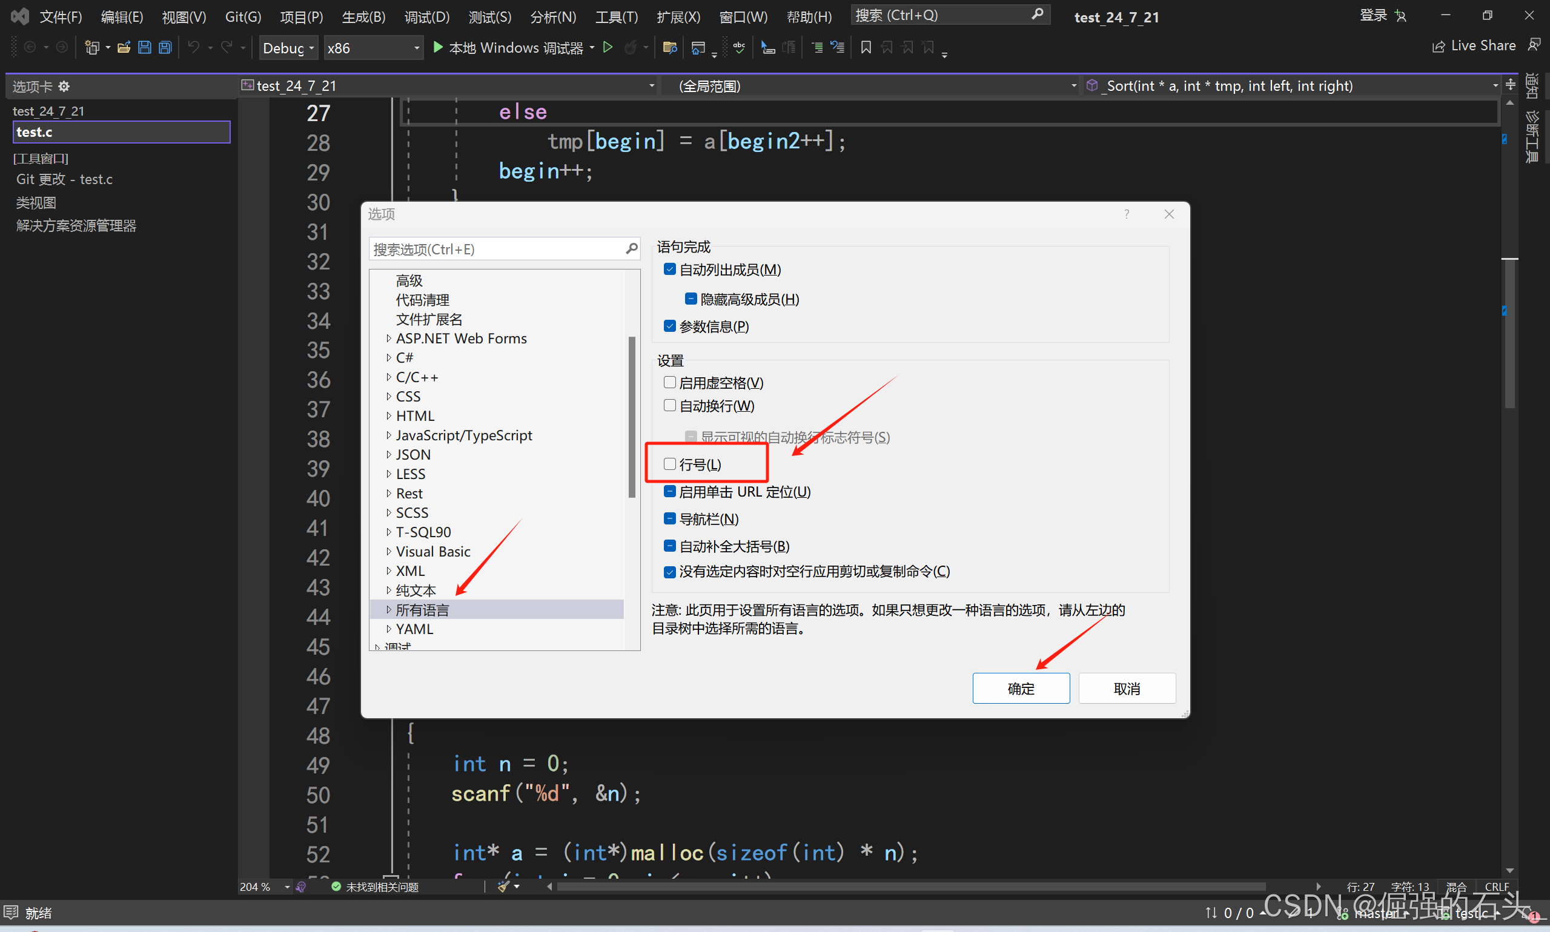Click the Live Share icon

[1438, 47]
